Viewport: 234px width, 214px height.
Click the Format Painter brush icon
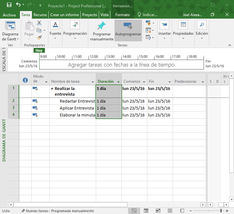point(39,37)
